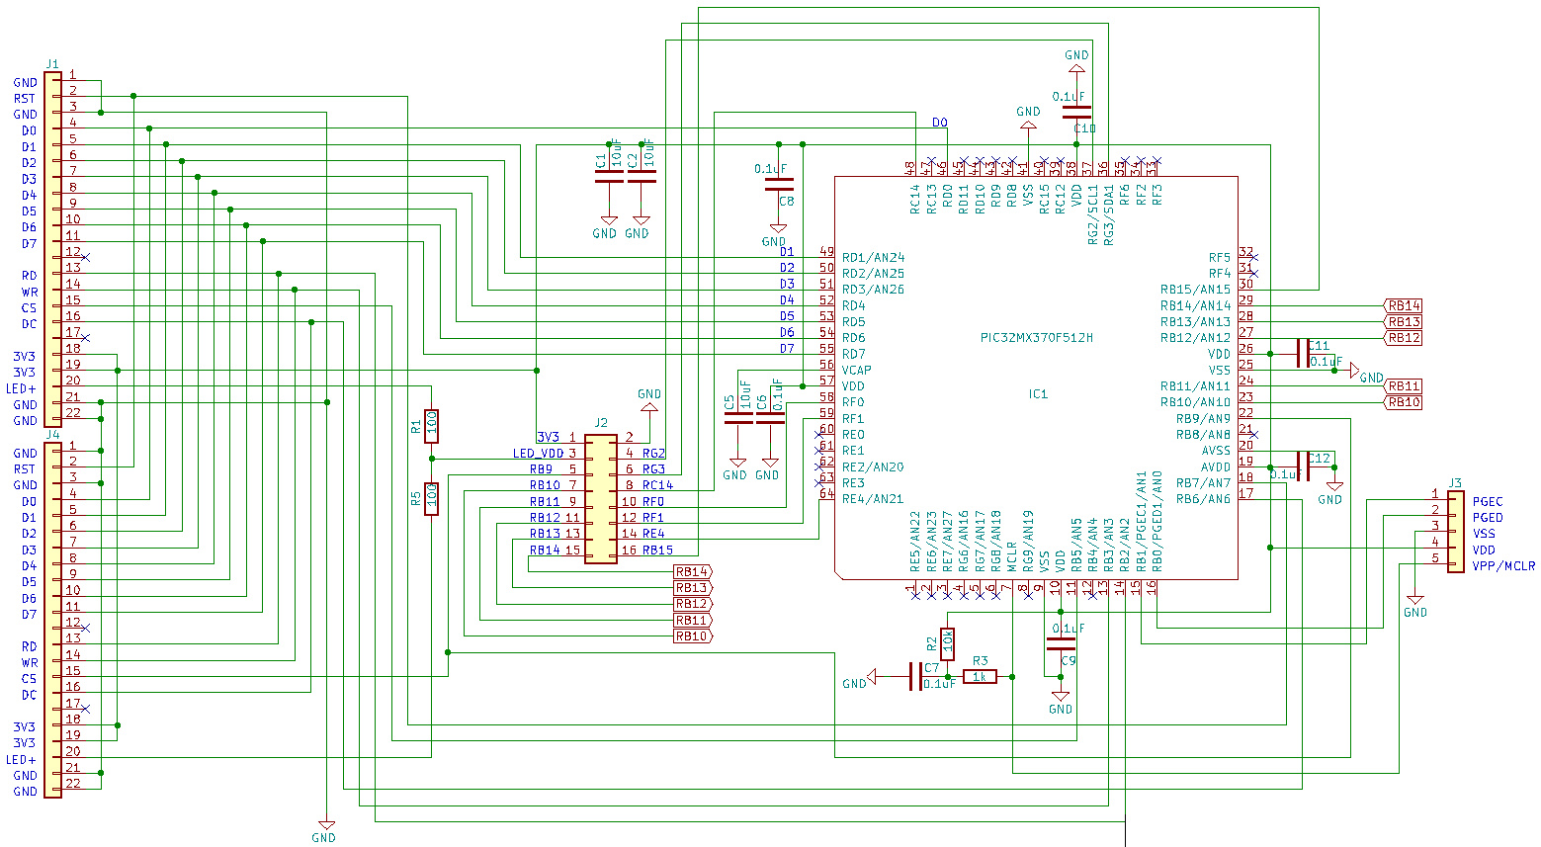Select the 10uF capacitor C1

[x=609, y=176]
